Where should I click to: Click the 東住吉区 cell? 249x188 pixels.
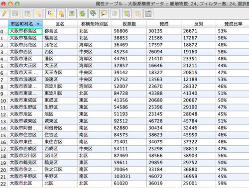(60, 142)
